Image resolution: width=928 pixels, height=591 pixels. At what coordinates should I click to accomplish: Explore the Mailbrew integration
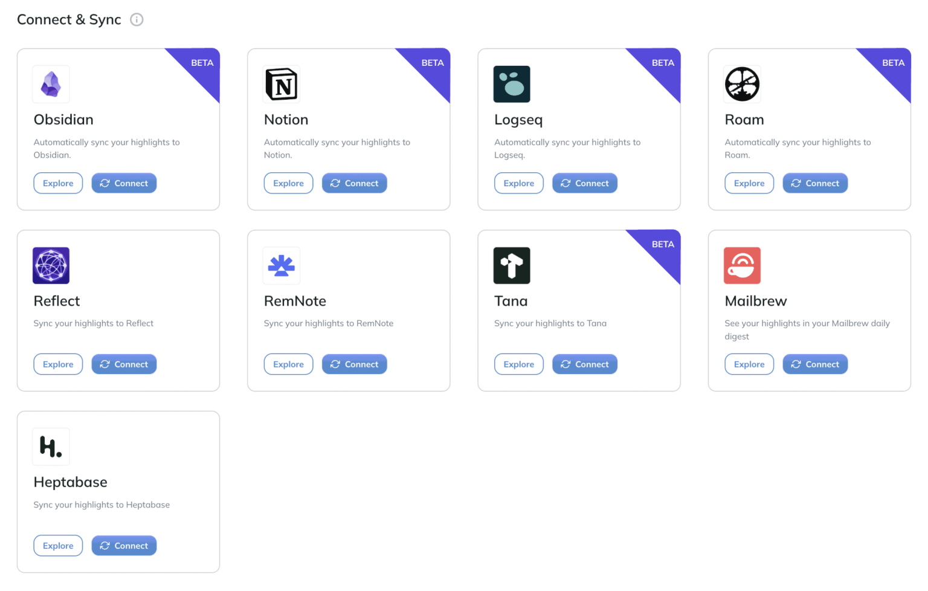(x=749, y=364)
